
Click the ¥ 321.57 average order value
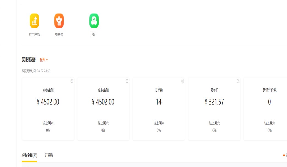click(x=214, y=102)
